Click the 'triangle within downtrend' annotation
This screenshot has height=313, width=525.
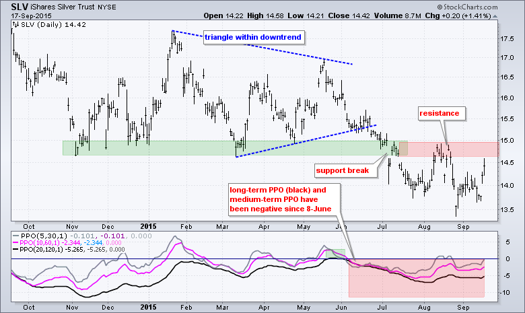(x=253, y=37)
